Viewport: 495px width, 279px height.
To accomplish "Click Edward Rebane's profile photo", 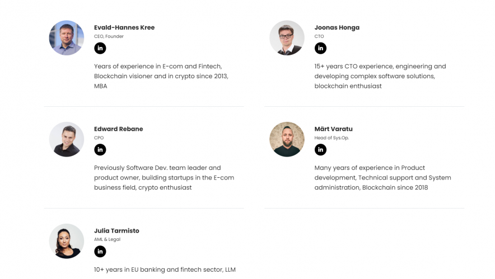I will pos(67,139).
